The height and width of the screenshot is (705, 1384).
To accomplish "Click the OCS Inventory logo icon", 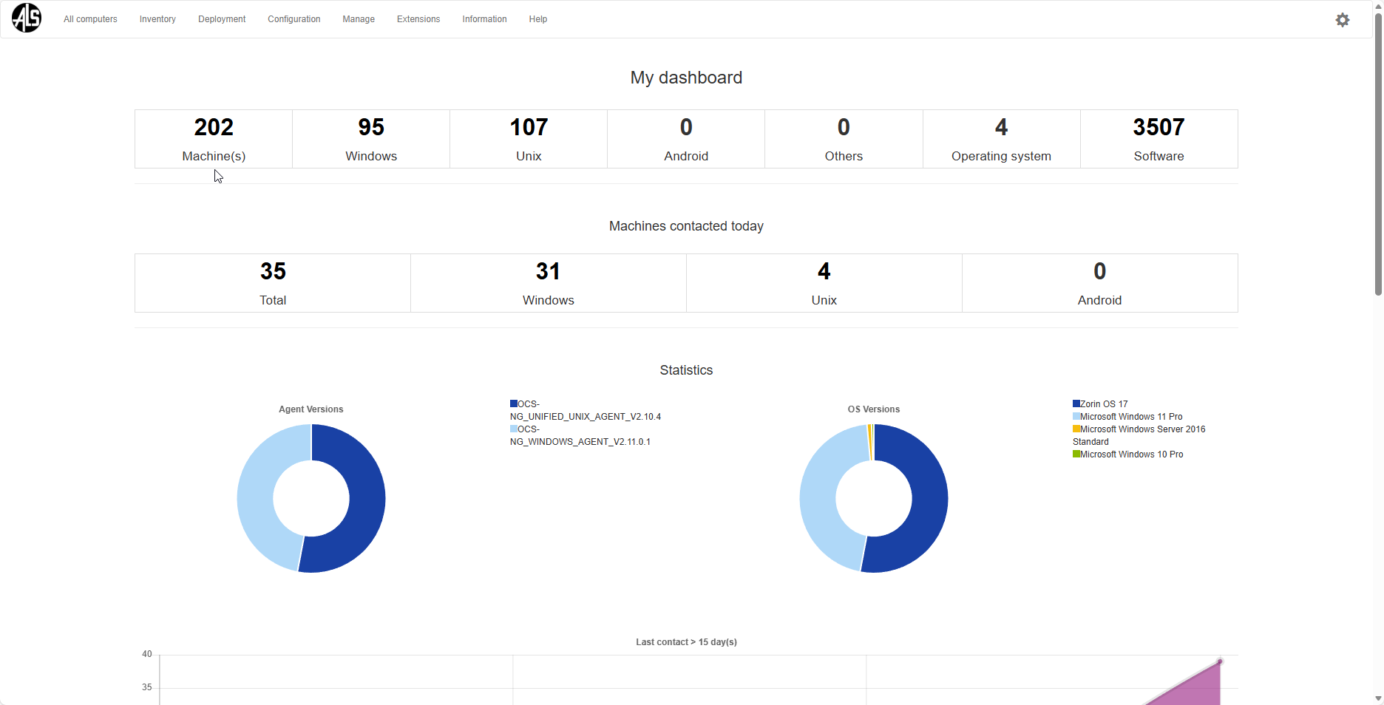I will click(x=27, y=18).
